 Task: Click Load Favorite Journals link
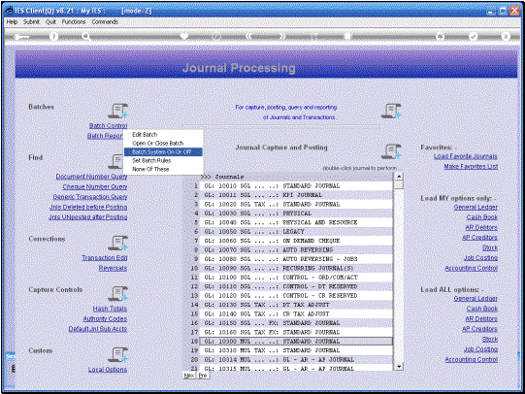coord(466,156)
